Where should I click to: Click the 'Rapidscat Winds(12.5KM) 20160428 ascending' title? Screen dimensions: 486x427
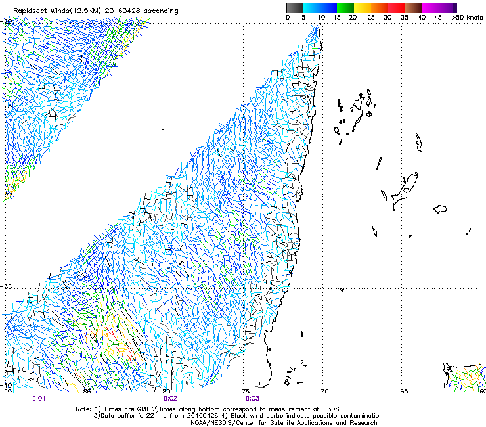[x=96, y=11]
